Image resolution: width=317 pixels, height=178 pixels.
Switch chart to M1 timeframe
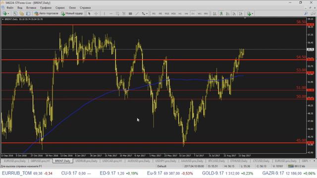(x=154, y=13)
